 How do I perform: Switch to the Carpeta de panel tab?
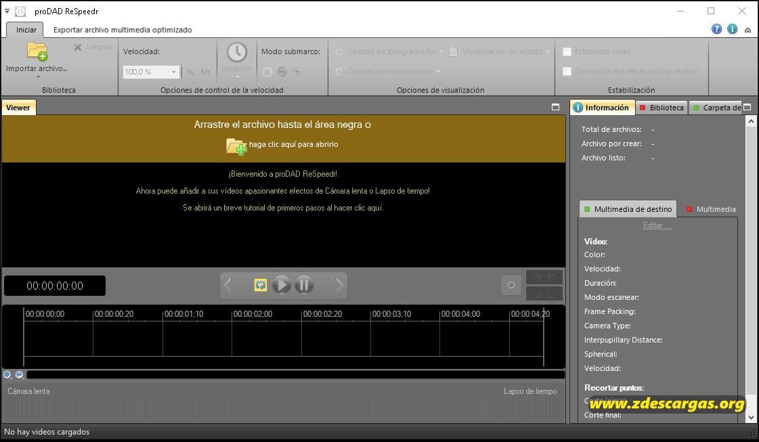point(716,108)
